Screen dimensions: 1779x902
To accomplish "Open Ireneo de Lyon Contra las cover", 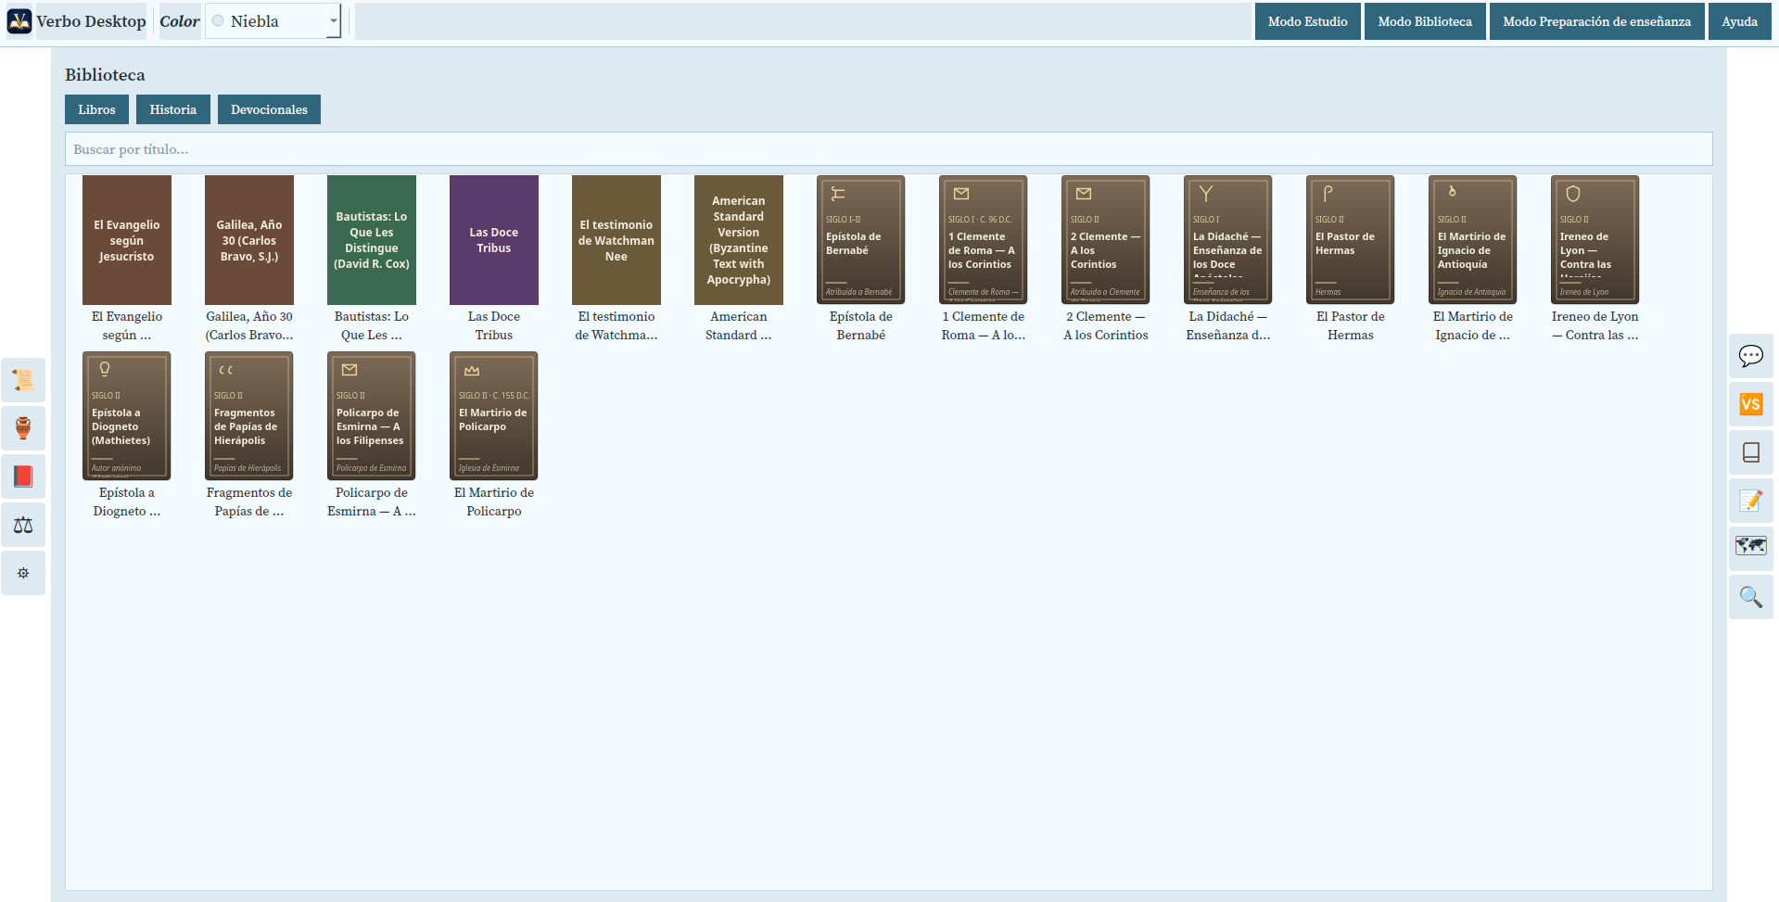I will point(1595,240).
